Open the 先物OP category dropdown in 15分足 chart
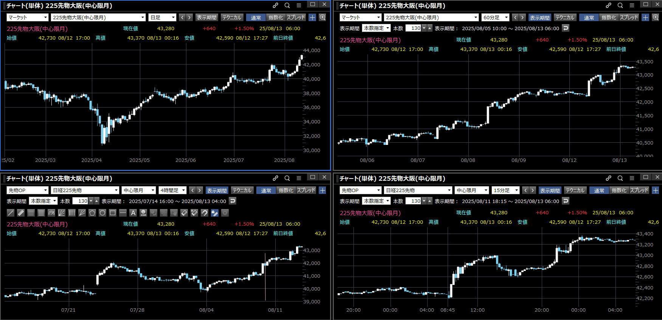662x320 pixels. coord(360,190)
